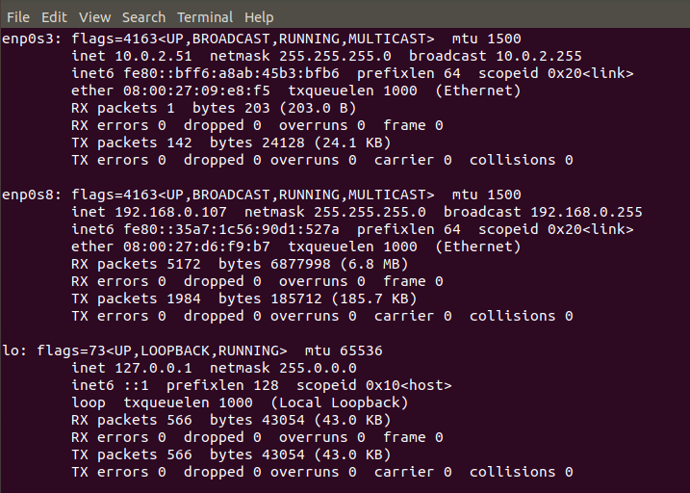Click the Local Loopback text
The image size is (690, 493).
[340, 402]
